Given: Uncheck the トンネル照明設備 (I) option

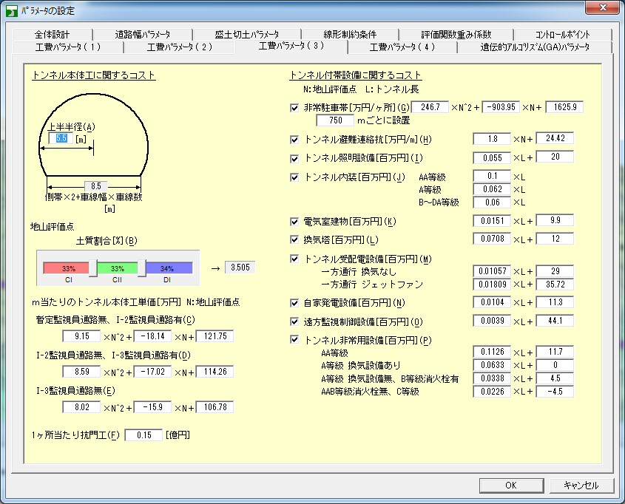Looking at the screenshot, I should pyautogui.click(x=295, y=158).
